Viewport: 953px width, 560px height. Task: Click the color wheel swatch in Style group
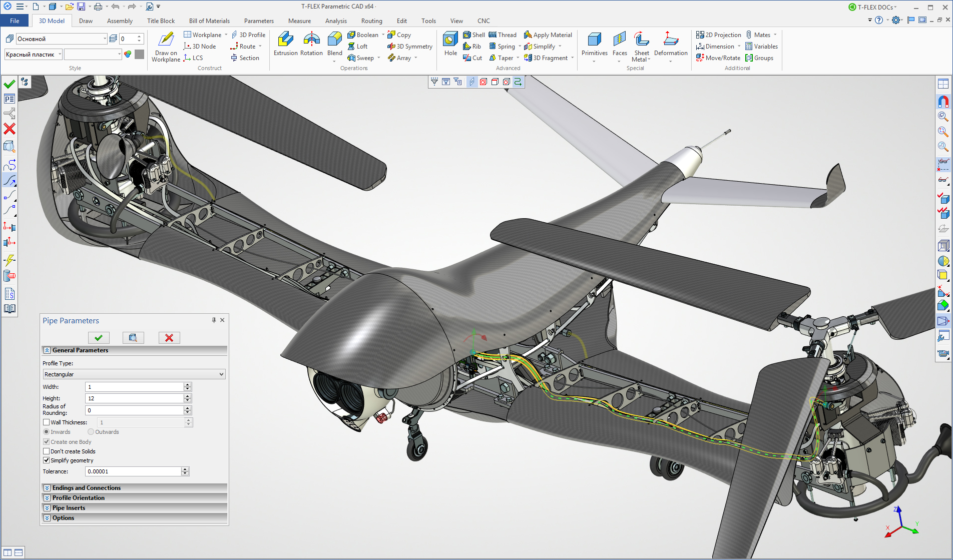[x=128, y=54]
